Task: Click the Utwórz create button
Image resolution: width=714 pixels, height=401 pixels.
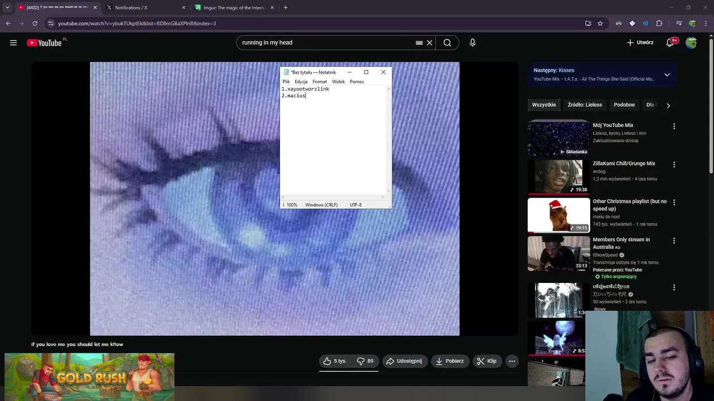Action: (640, 42)
